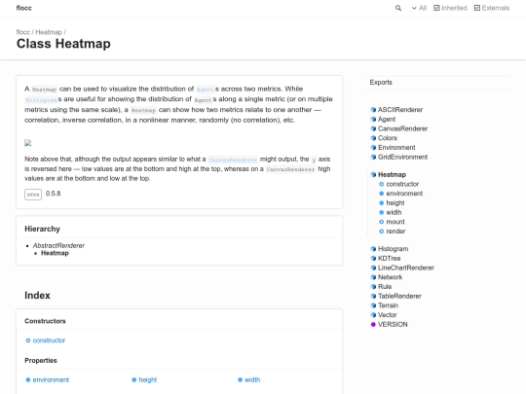Click the KDTree class icon
Image resolution: width=526 pixels, height=394 pixels.
373,259
